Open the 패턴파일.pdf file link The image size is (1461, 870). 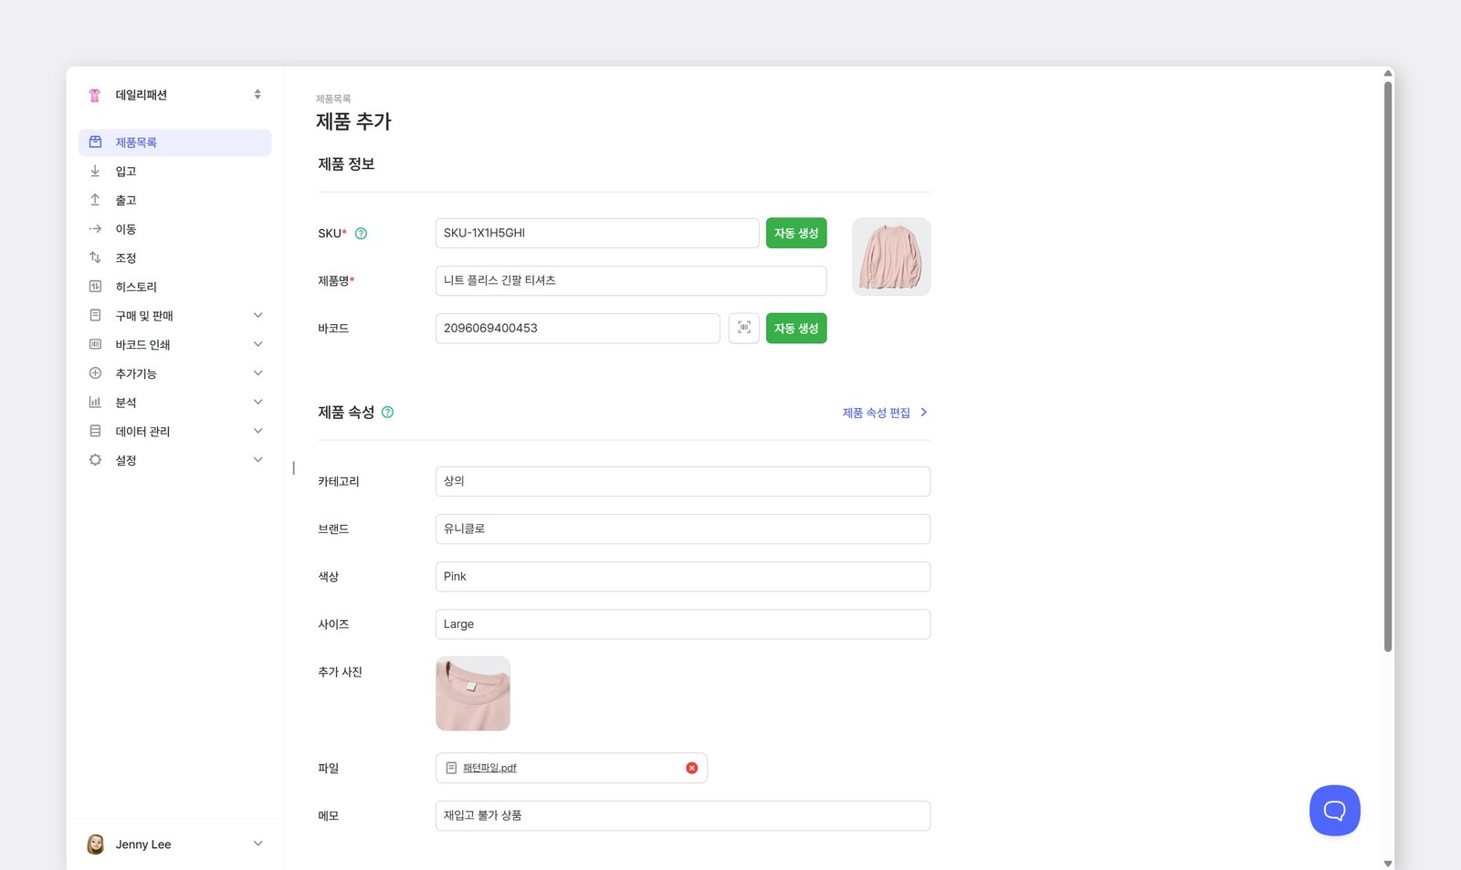pyautogui.click(x=489, y=768)
